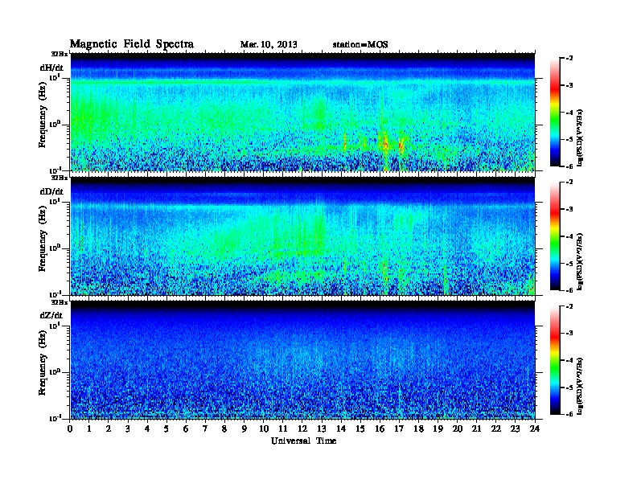
Task: Click the 32Hz label of the dH/dt panel
Action: pyautogui.click(x=60, y=54)
